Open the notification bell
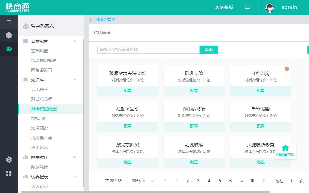The image size is (309, 193). (247, 7)
